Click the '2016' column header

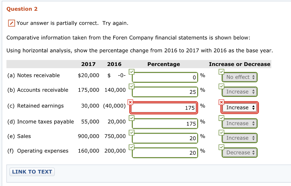pyautogui.click(x=114, y=64)
